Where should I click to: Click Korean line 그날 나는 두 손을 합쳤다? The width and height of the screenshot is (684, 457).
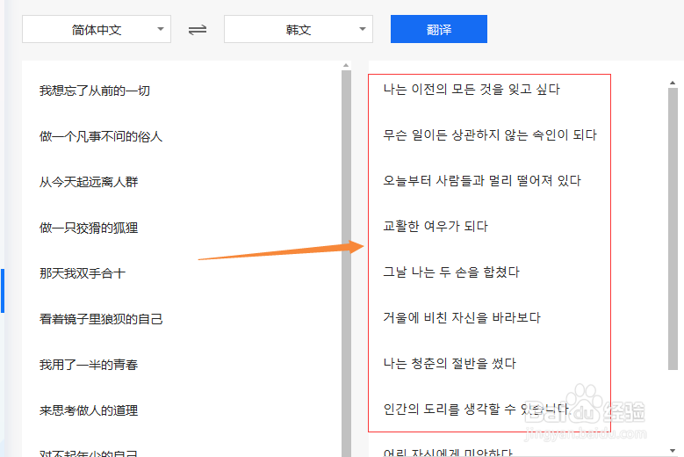pos(451,272)
